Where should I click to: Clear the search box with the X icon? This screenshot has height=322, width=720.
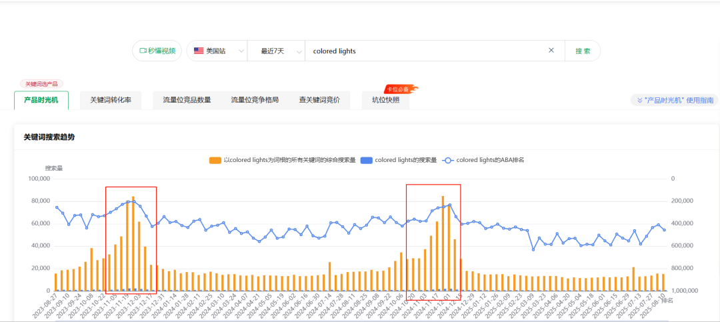pos(551,51)
